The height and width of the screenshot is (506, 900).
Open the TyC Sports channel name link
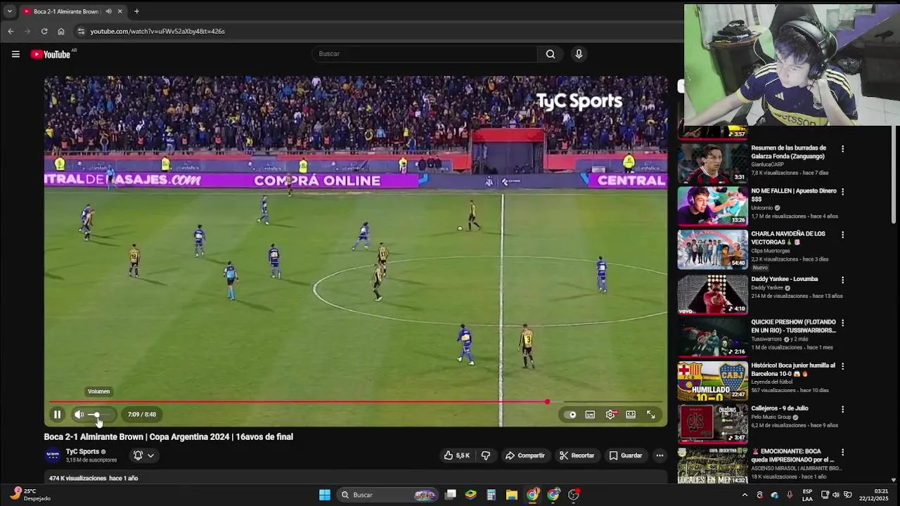click(x=82, y=452)
